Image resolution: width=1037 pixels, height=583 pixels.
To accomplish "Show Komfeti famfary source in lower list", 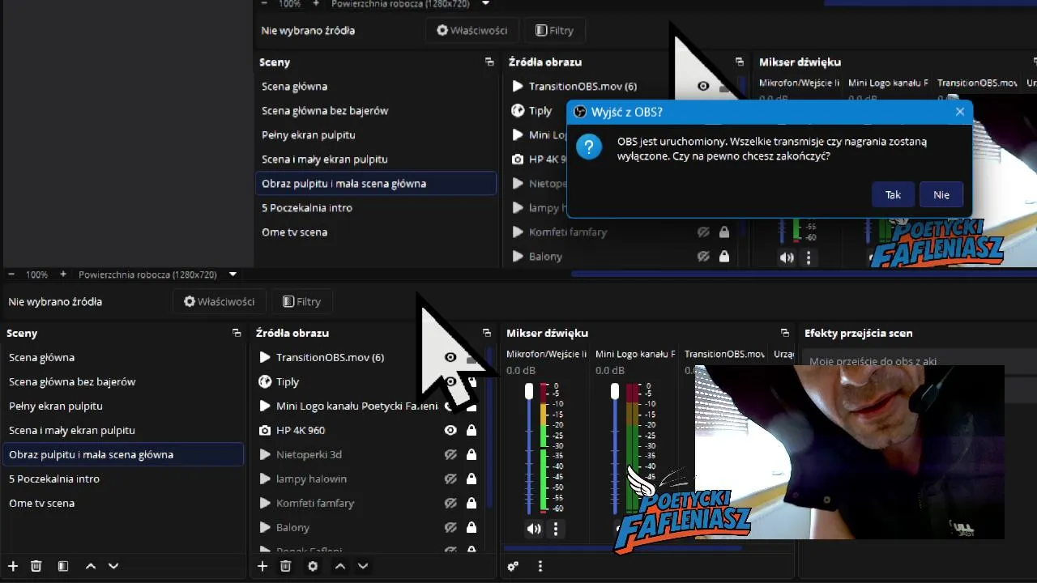I will tap(450, 503).
